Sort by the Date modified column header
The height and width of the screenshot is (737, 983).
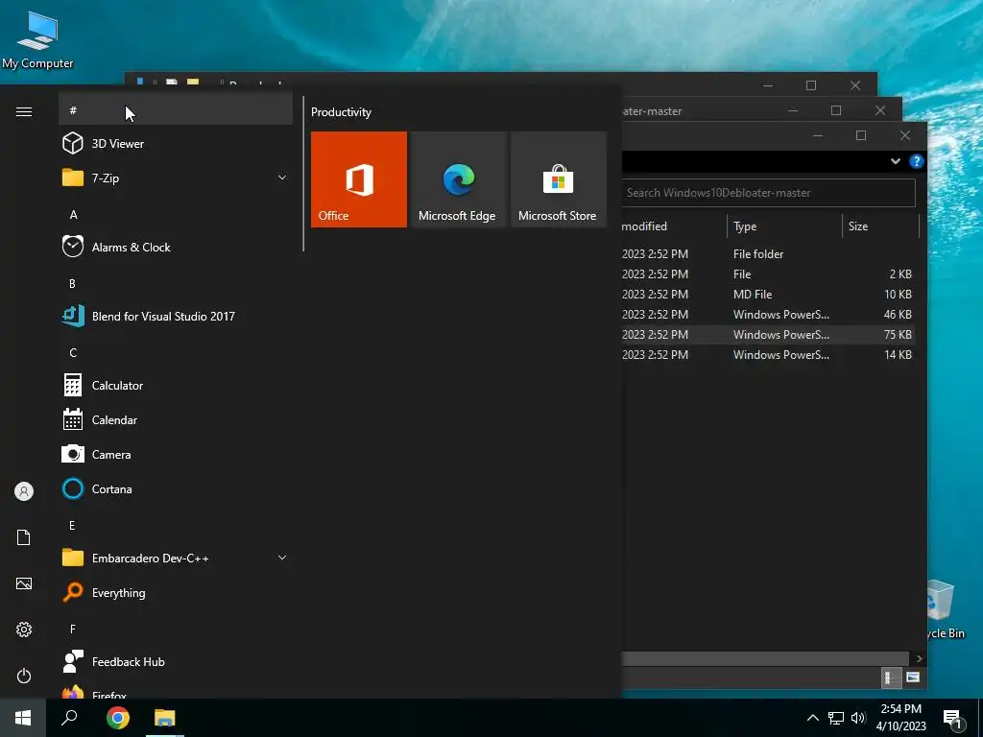pyautogui.click(x=674, y=226)
